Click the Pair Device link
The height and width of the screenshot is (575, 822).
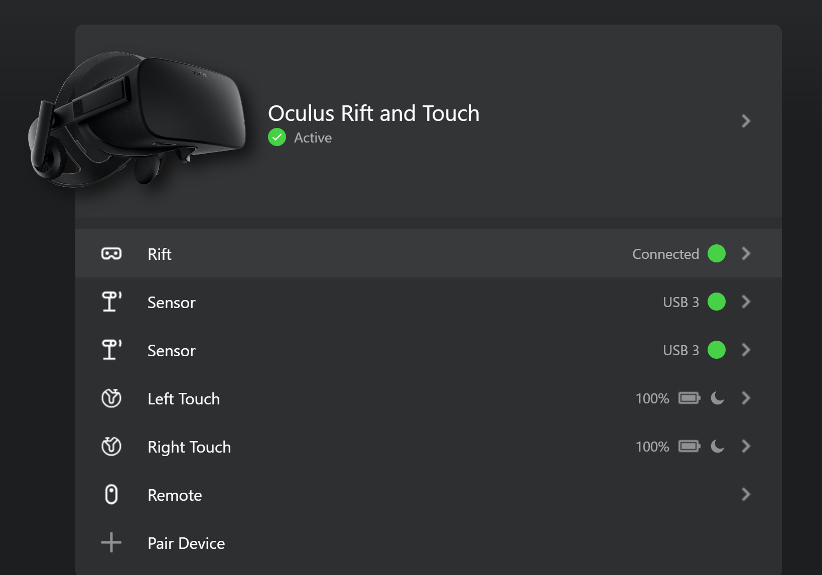186,543
